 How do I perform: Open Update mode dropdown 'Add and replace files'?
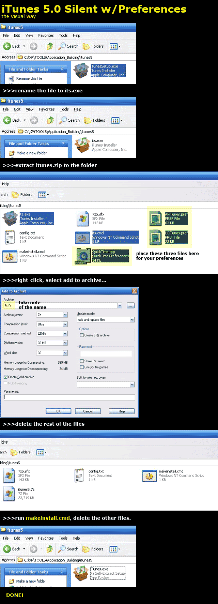pyautogui.click(x=106, y=320)
